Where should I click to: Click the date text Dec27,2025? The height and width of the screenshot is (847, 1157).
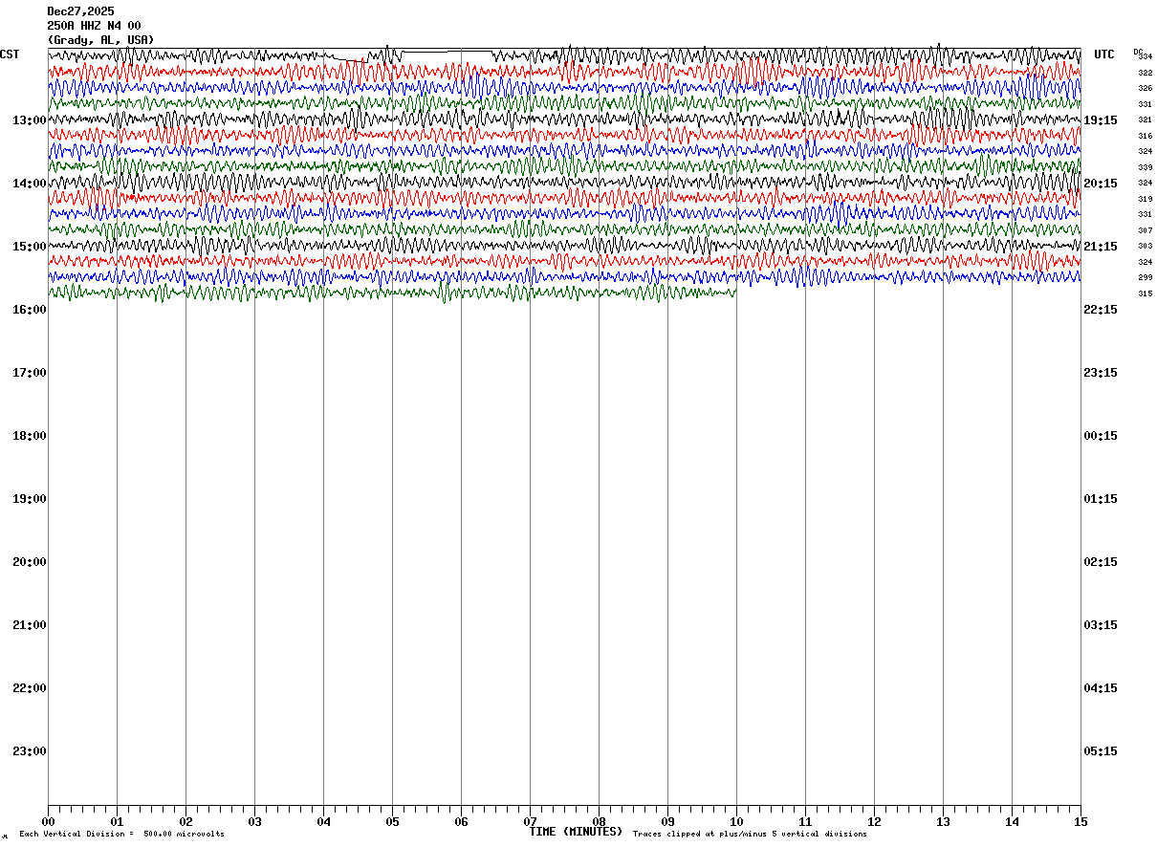pyautogui.click(x=80, y=11)
